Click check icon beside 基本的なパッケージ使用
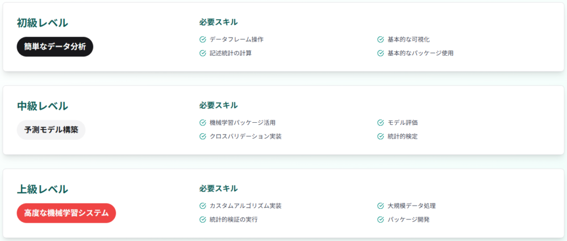This screenshot has width=567, height=241. pos(380,54)
